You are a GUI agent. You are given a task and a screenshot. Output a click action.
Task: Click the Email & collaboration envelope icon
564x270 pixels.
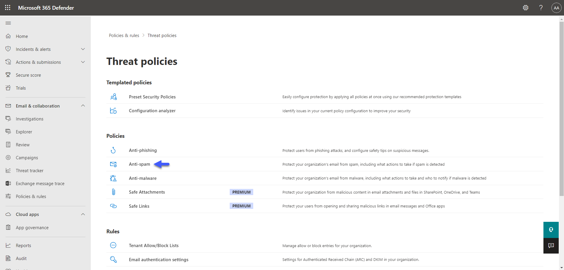pyautogui.click(x=8, y=106)
